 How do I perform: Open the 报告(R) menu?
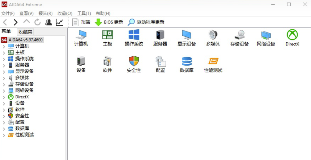(45, 13)
